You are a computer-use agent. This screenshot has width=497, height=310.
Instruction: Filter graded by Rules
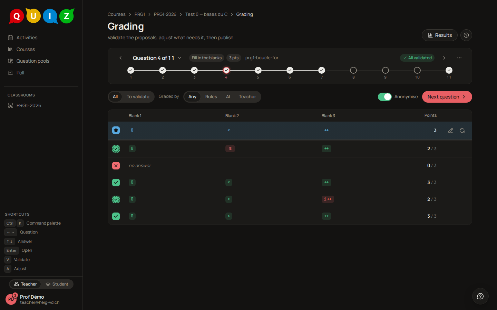pos(211,97)
